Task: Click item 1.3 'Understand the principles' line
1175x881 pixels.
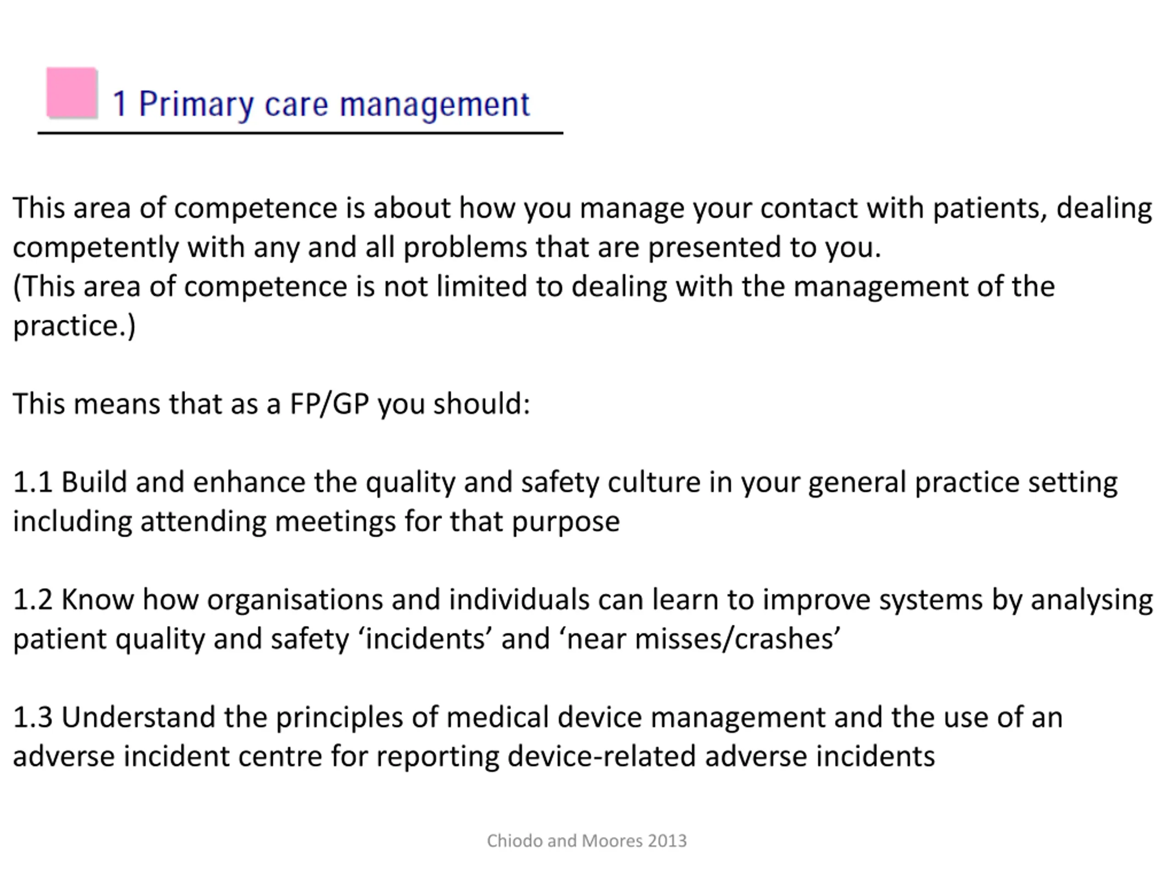Action: point(537,718)
